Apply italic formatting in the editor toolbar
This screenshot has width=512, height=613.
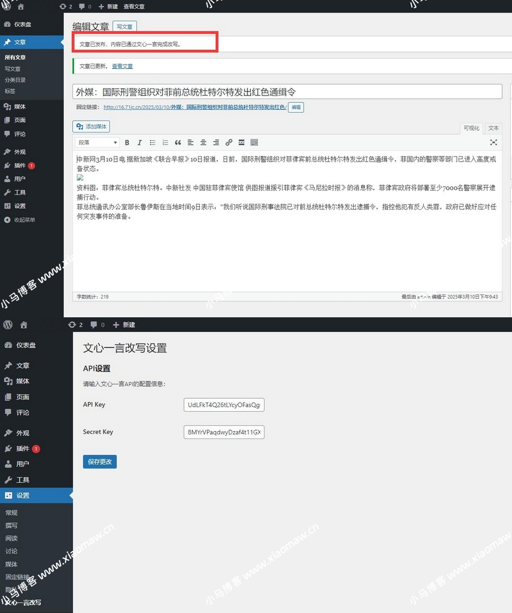click(x=139, y=143)
